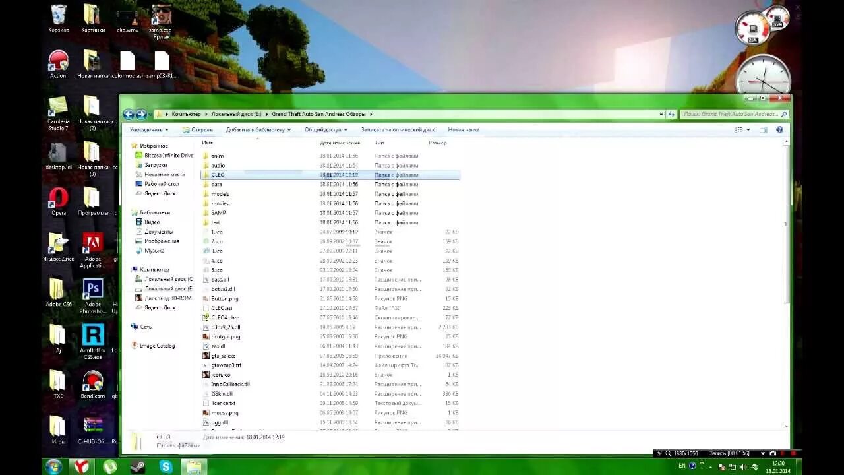
Task: Expand the address bar history dropdown
Action: point(661,114)
